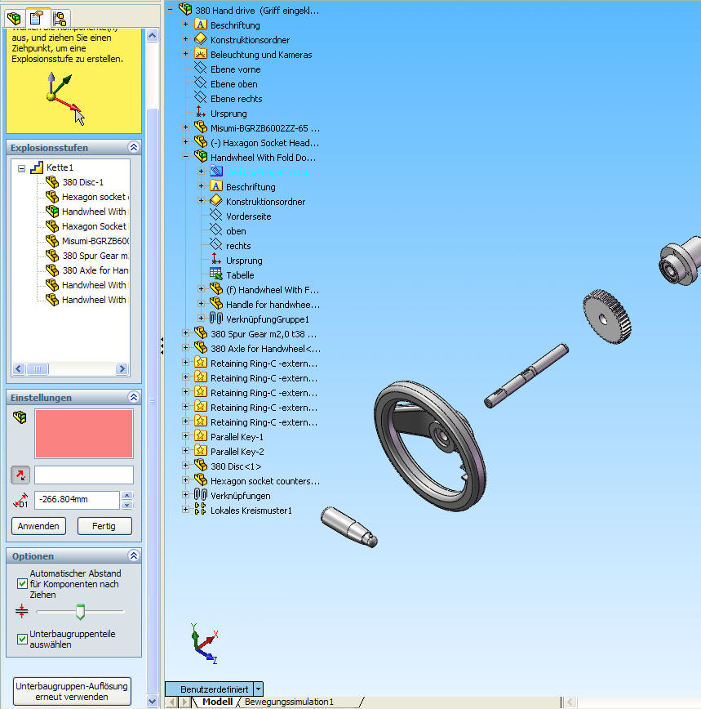Collapse the Kette1 explosion chain
The image size is (701, 709).
[21, 168]
